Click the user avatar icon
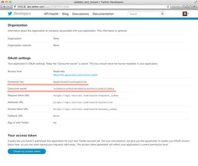 pyautogui.click(x=185, y=14)
